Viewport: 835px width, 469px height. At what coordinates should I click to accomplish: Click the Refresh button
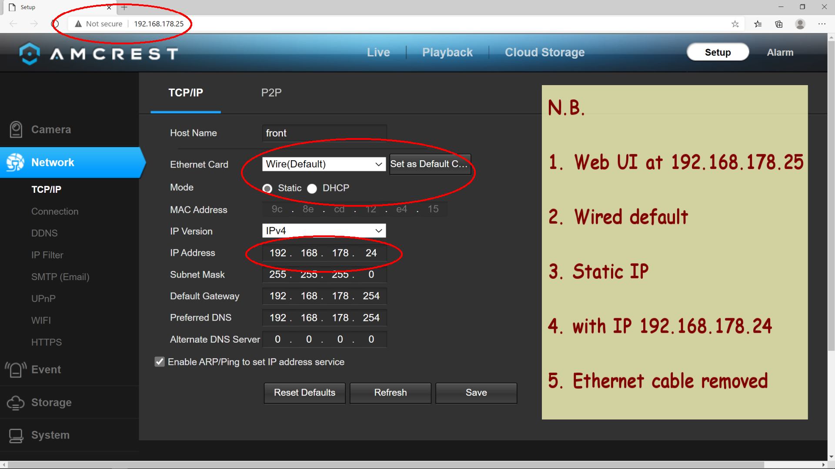pyautogui.click(x=391, y=393)
